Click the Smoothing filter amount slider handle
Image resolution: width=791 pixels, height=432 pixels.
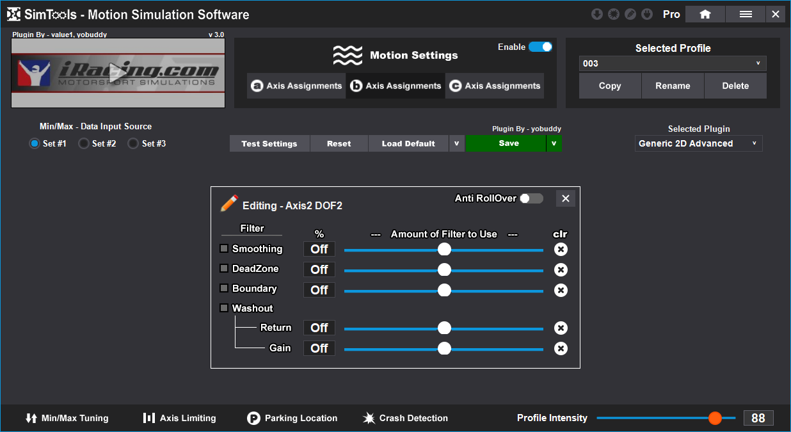pos(444,250)
